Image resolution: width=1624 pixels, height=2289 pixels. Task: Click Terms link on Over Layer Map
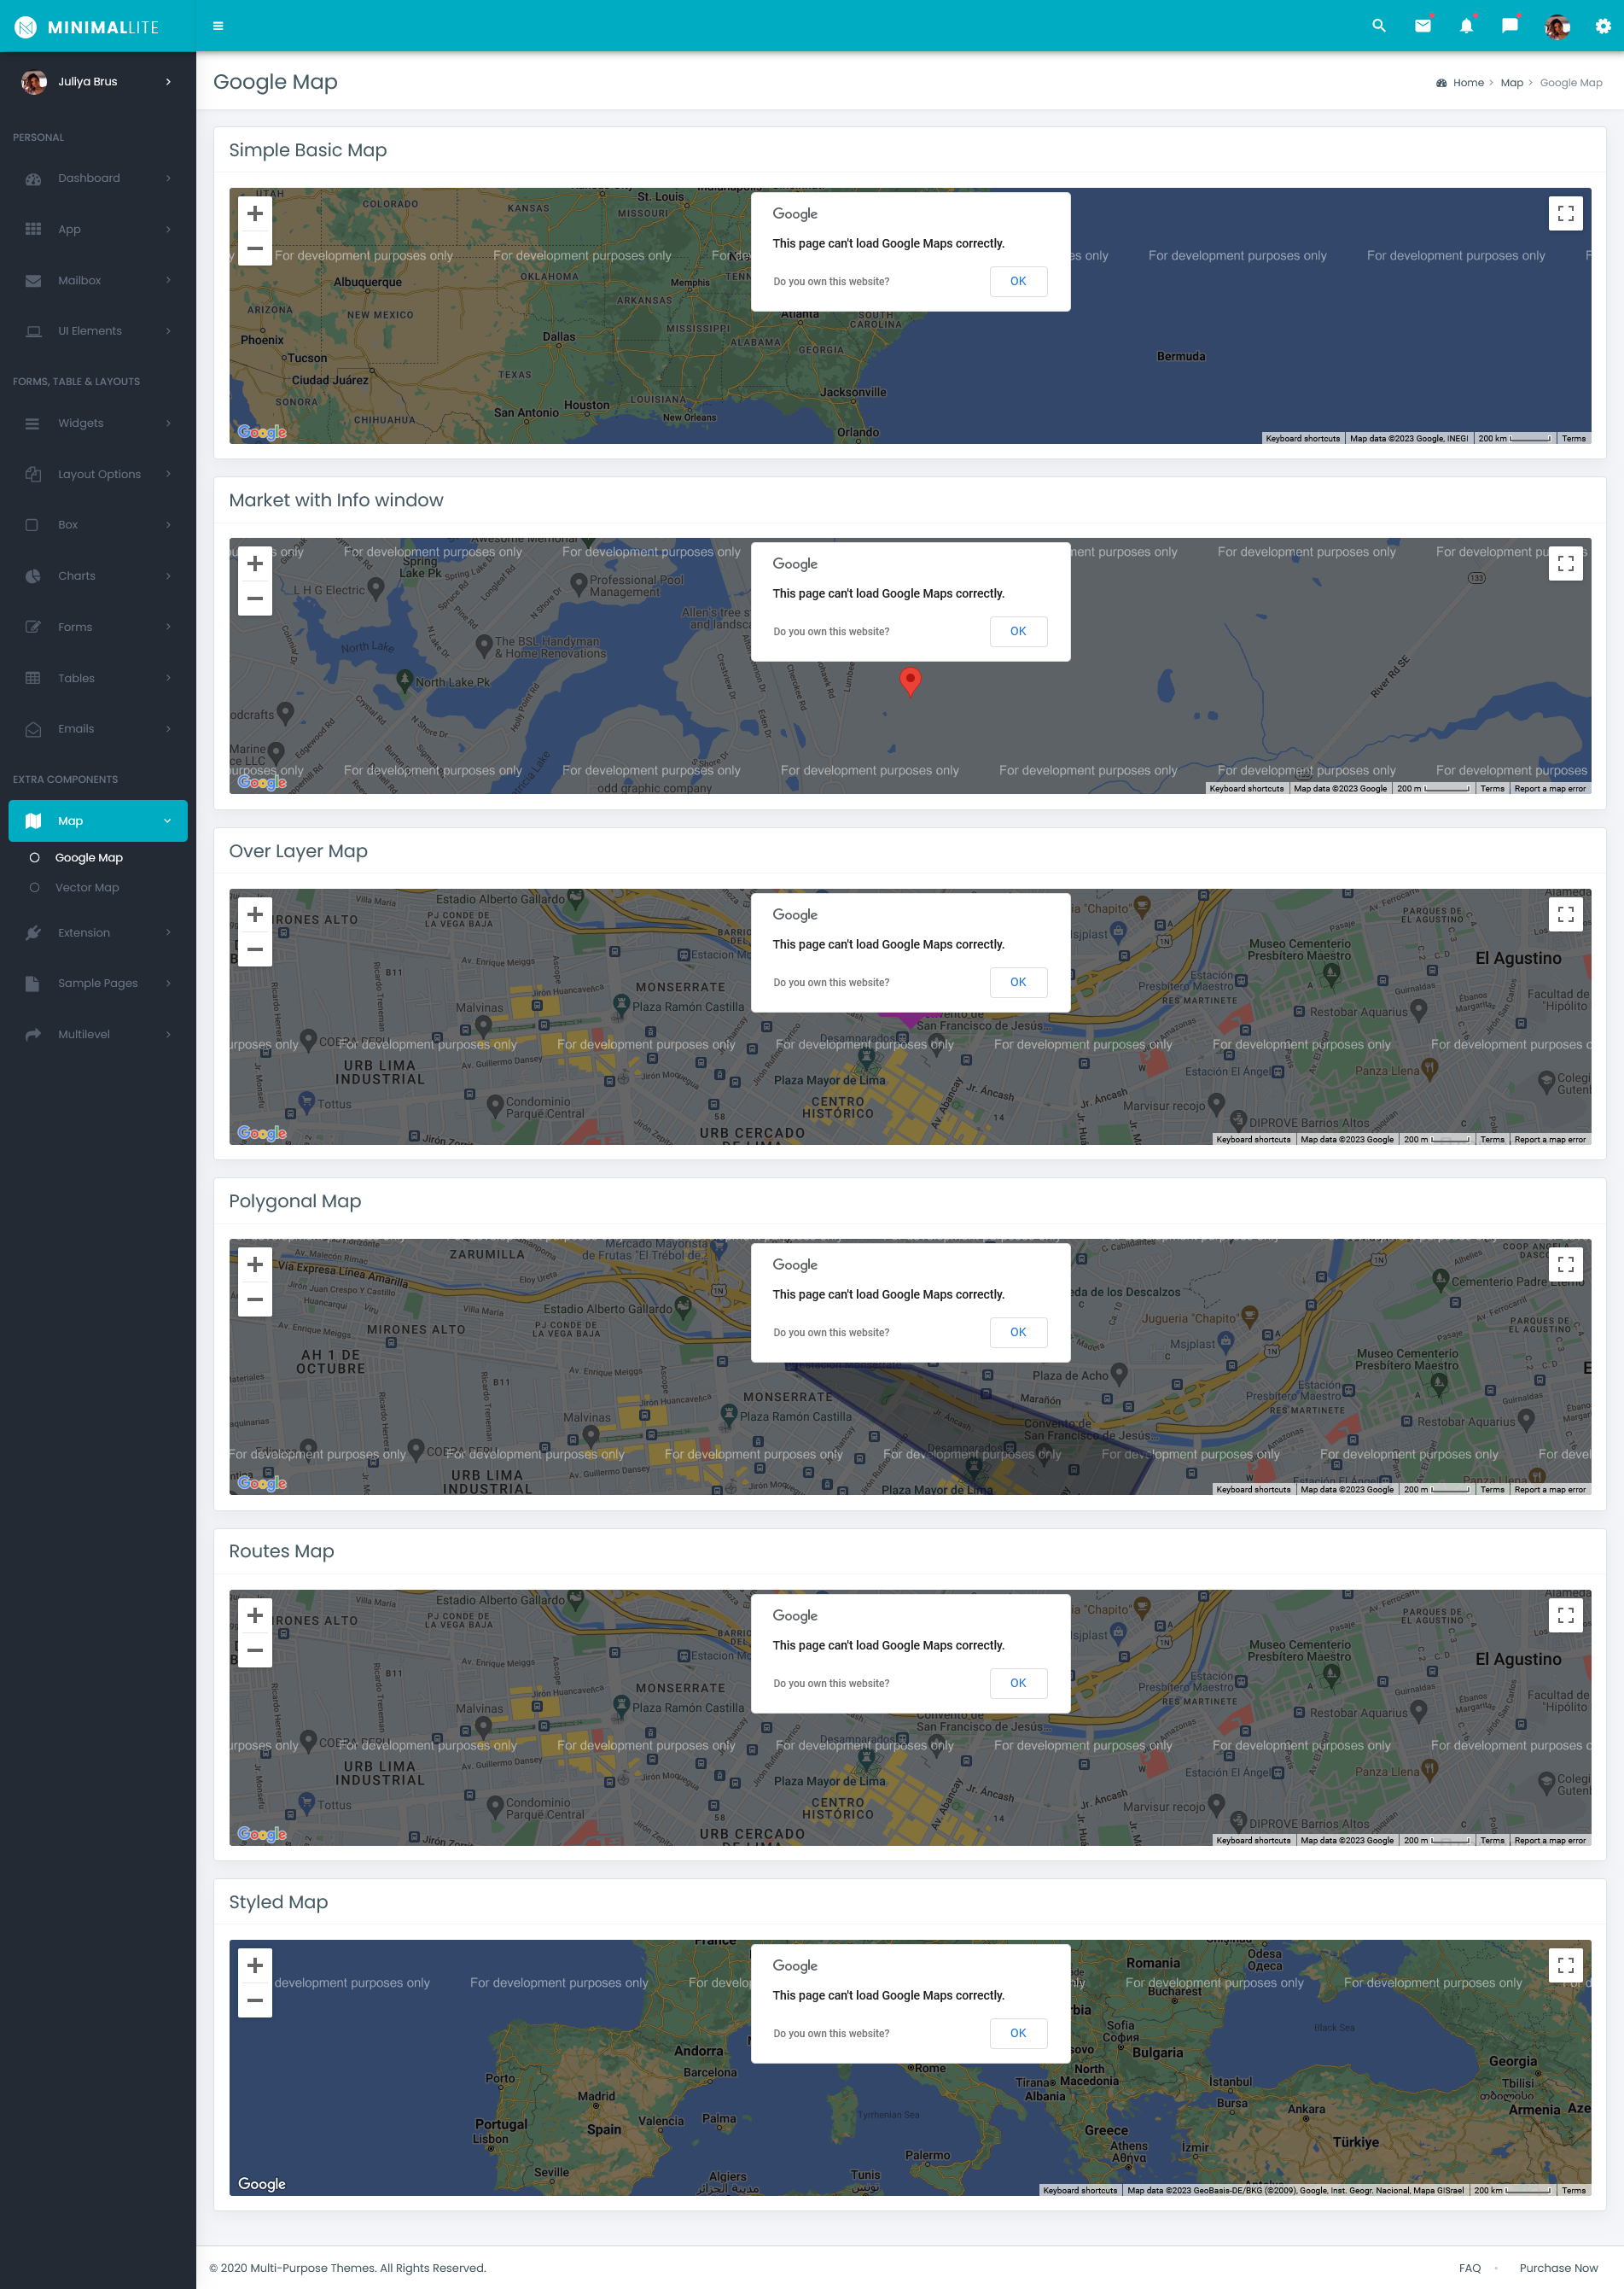pyautogui.click(x=1492, y=1140)
